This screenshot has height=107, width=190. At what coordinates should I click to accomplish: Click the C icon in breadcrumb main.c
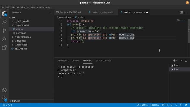pos(76,17)
